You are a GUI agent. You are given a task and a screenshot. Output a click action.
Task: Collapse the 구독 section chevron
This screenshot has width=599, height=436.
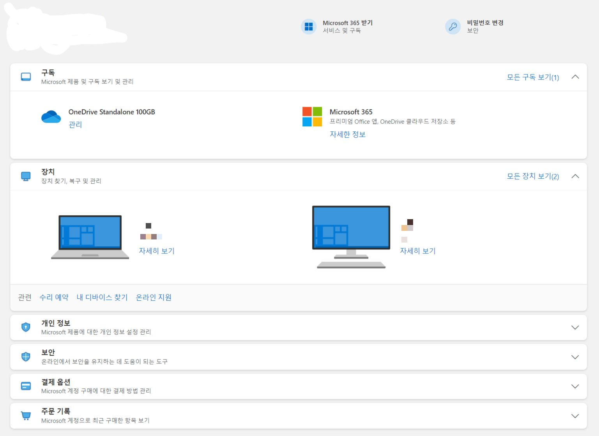(575, 77)
